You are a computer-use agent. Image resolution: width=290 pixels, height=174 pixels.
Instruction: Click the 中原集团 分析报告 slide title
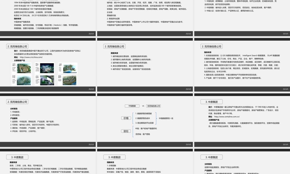[x=211, y=157]
